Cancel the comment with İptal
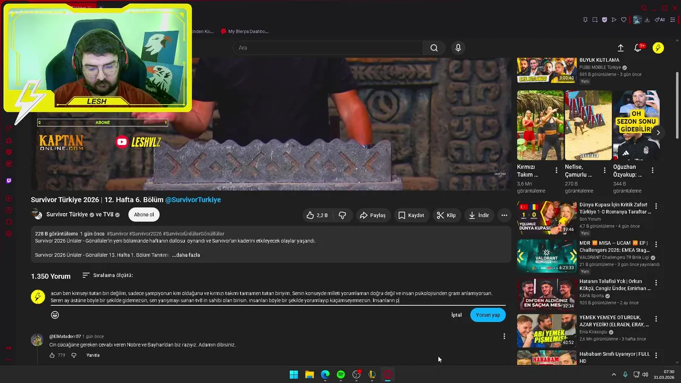681x383 pixels. [456, 315]
